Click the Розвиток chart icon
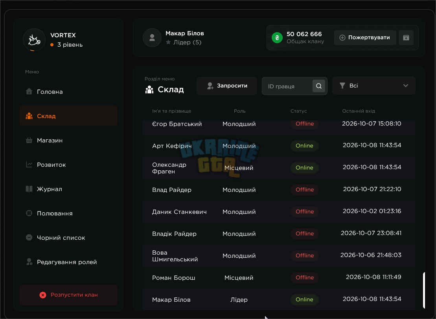The image size is (436, 319). (x=29, y=165)
